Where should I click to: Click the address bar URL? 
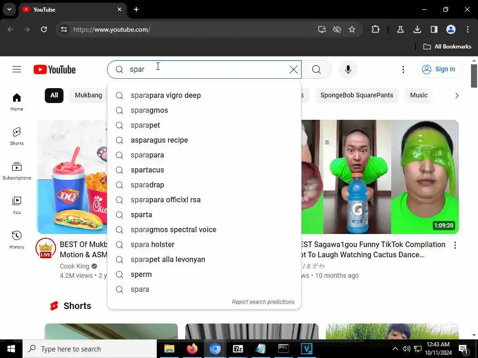[112, 29]
